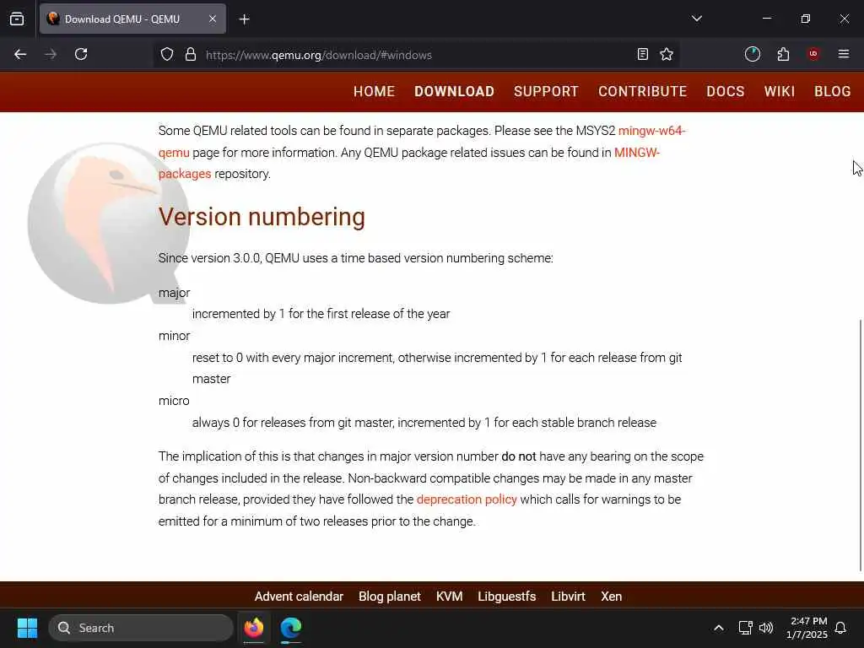Toggle reader view for this page

coord(642,54)
